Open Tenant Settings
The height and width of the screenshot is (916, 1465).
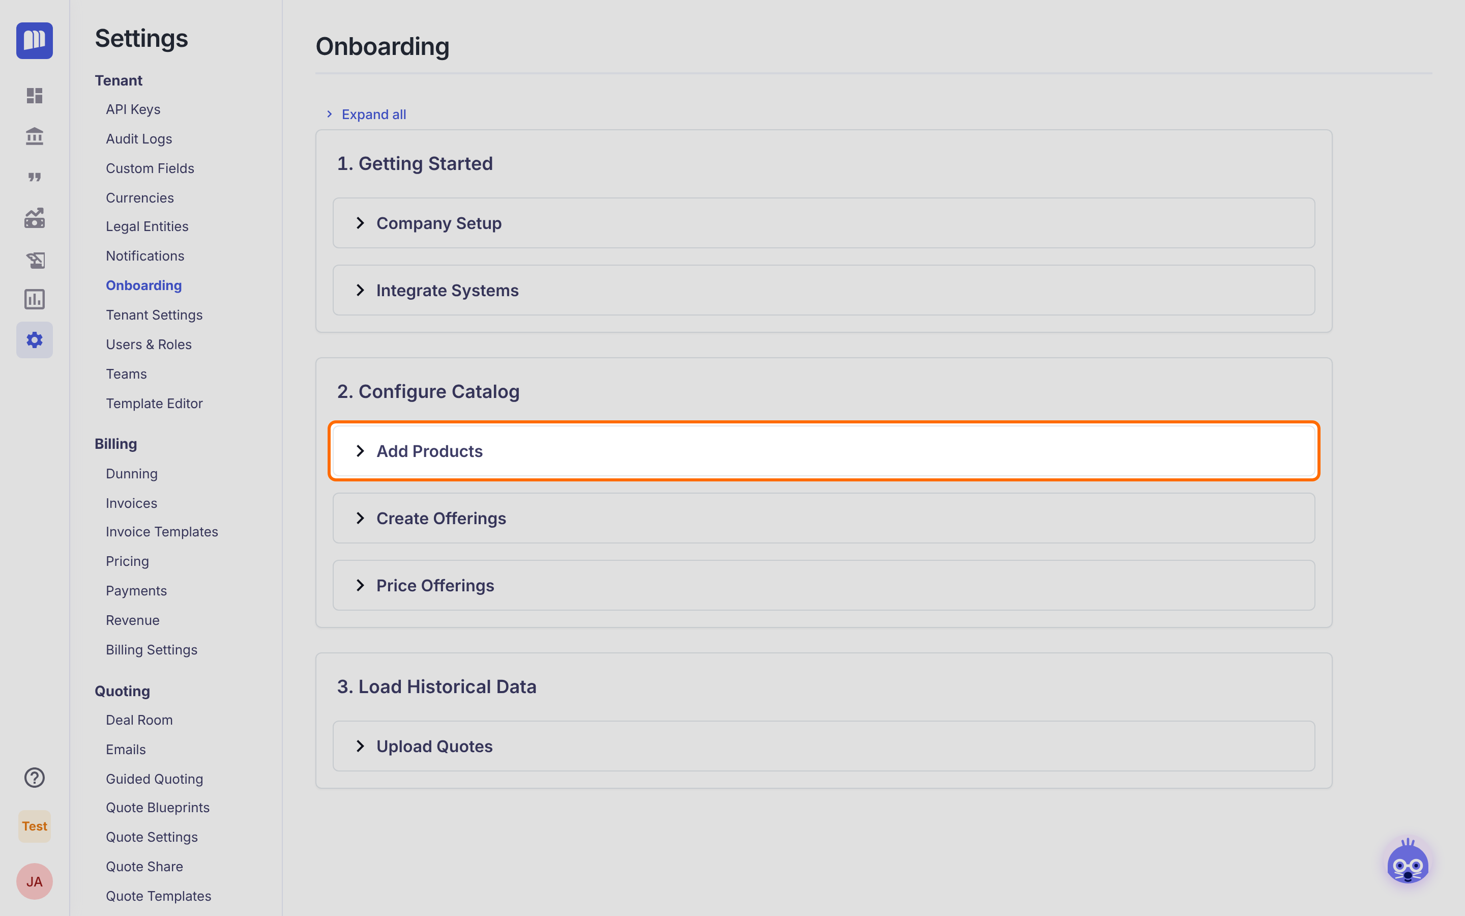pos(154,315)
